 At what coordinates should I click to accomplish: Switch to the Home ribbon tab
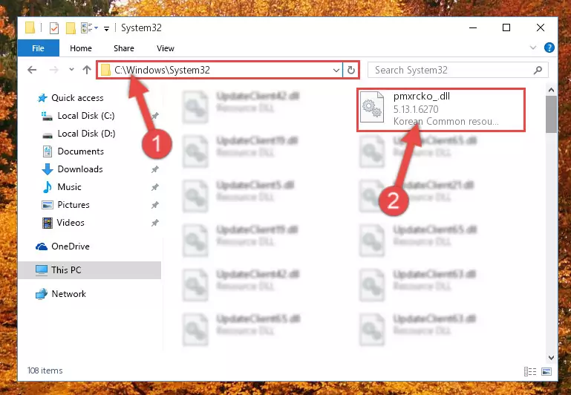pos(81,48)
